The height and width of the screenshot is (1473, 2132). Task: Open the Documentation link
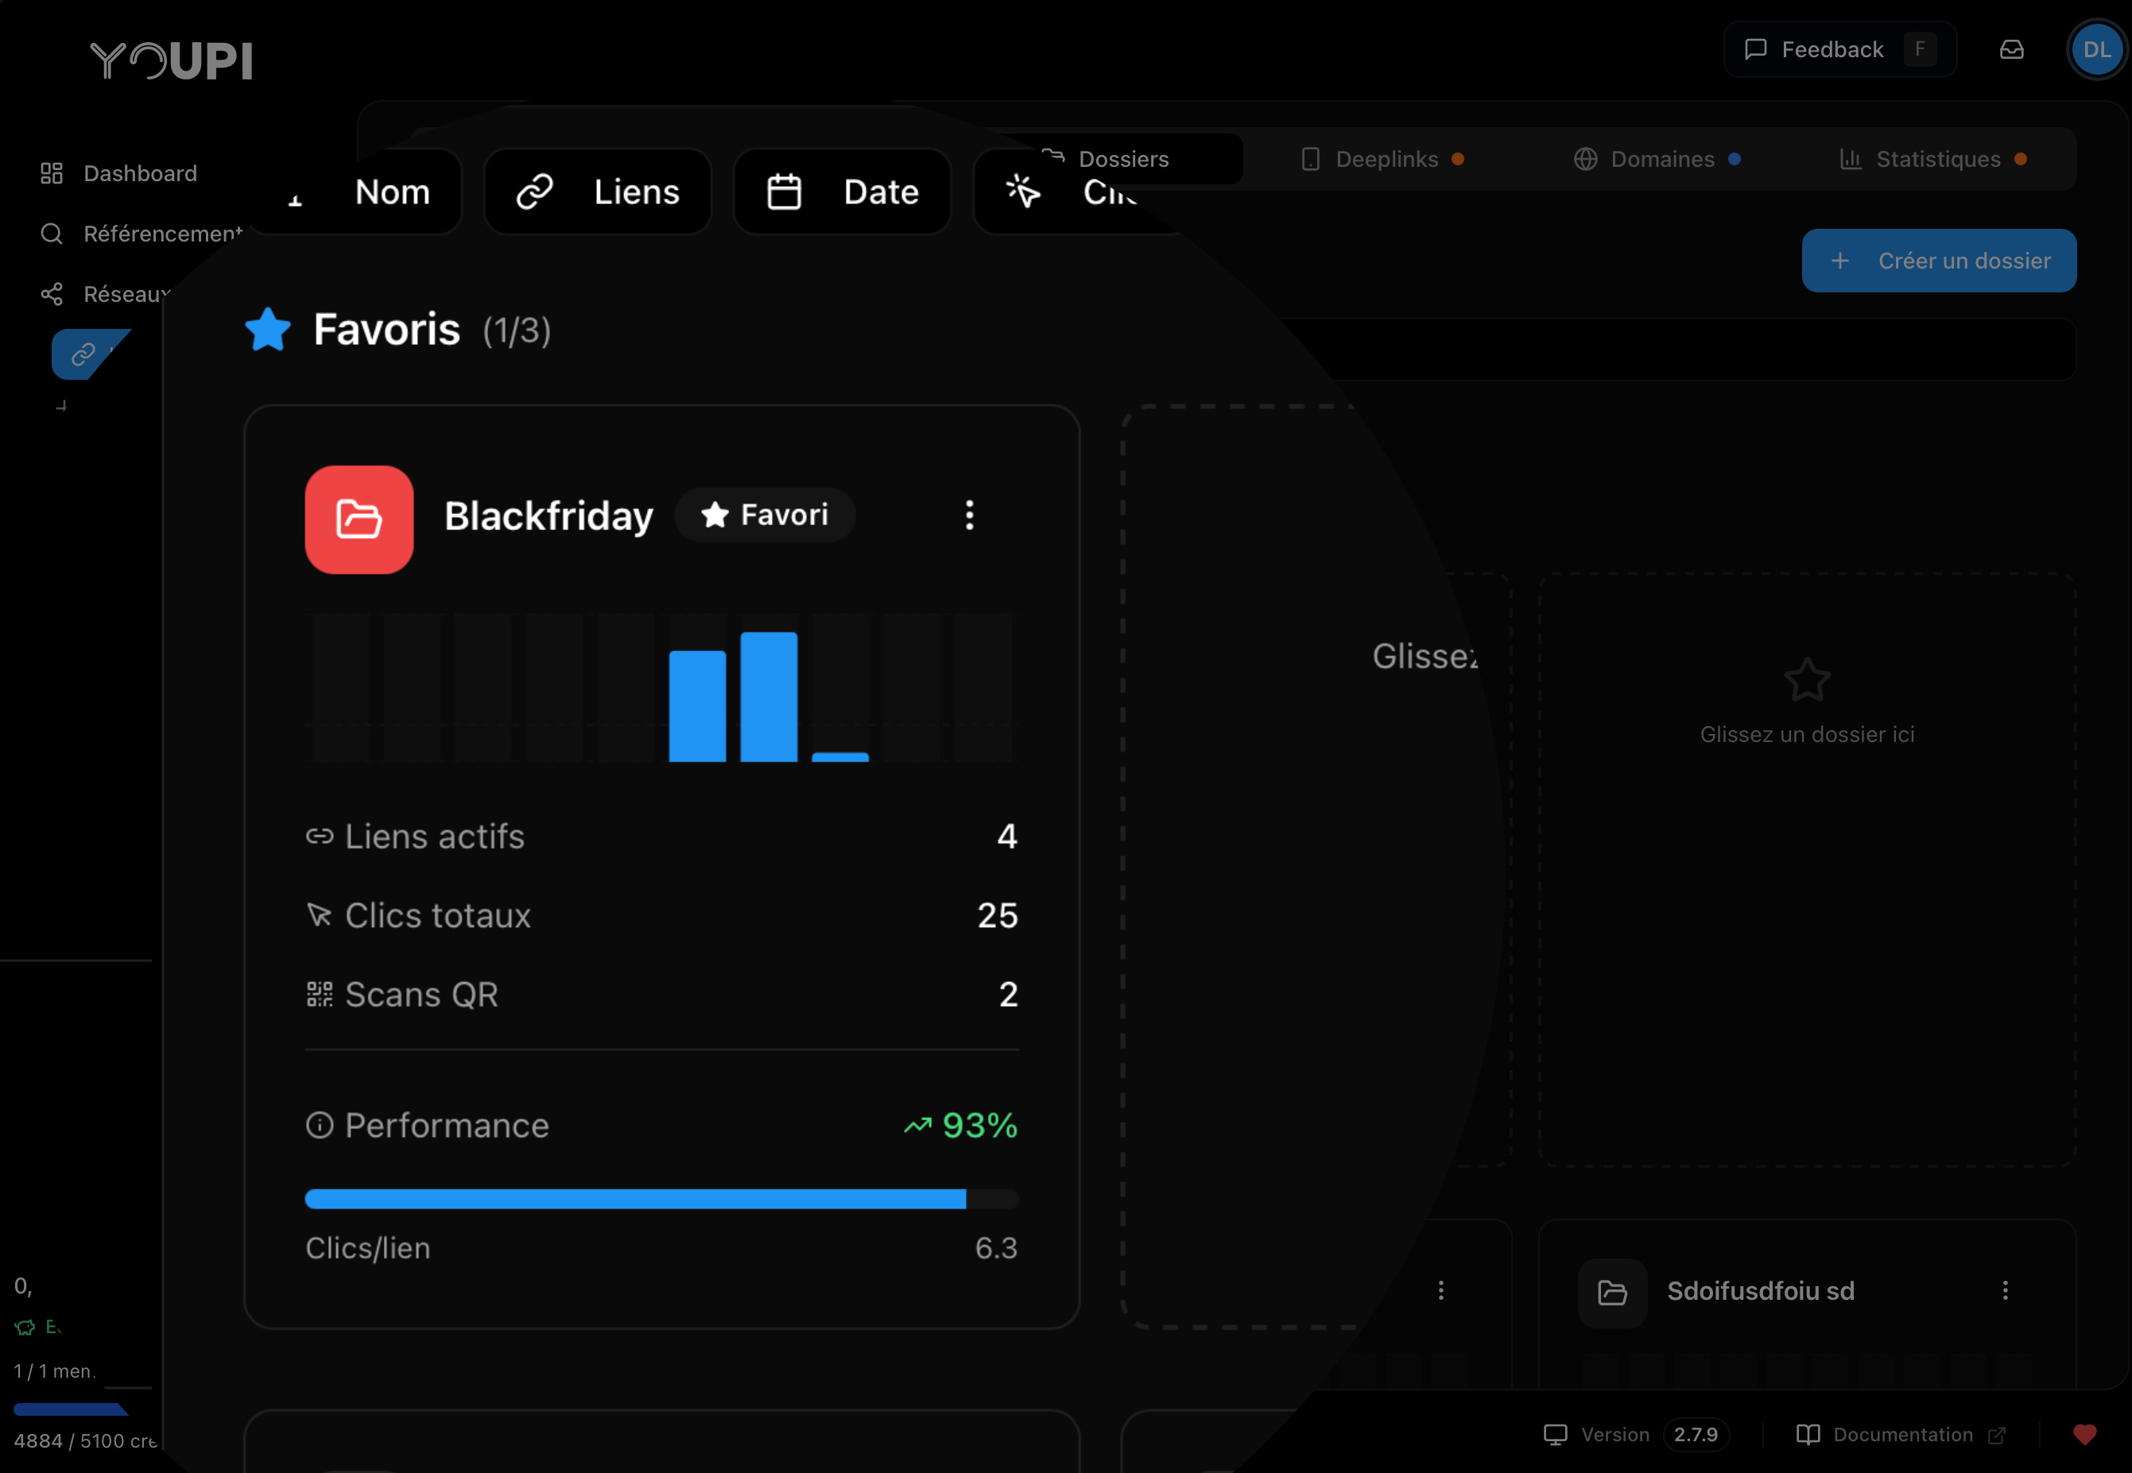(x=1901, y=1434)
